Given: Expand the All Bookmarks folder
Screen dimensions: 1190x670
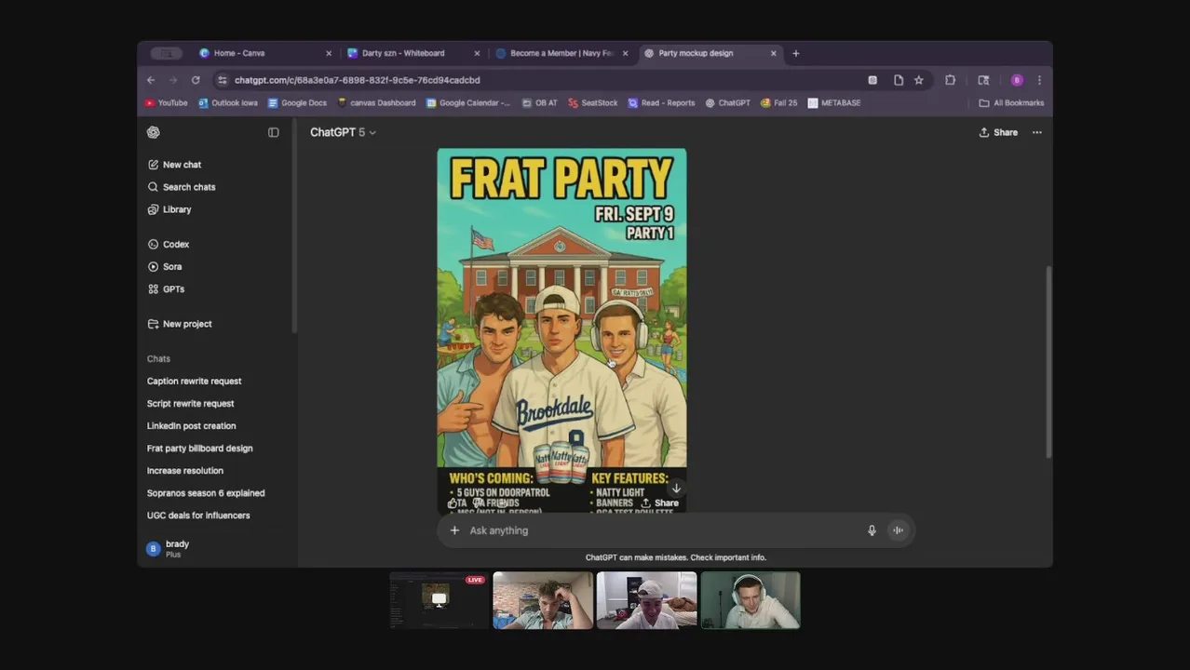Looking at the screenshot, I should (x=1011, y=103).
